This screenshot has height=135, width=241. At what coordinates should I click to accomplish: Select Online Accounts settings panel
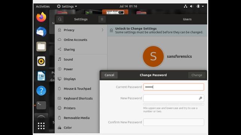(81, 40)
